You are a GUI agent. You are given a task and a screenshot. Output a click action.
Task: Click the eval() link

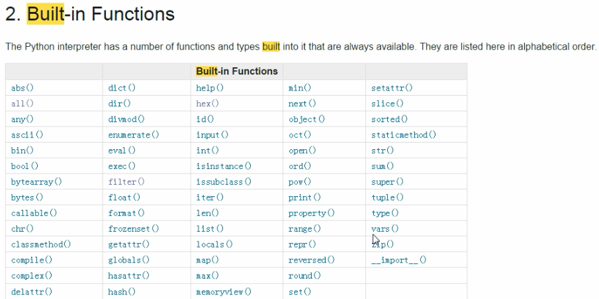[x=122, y=150]
